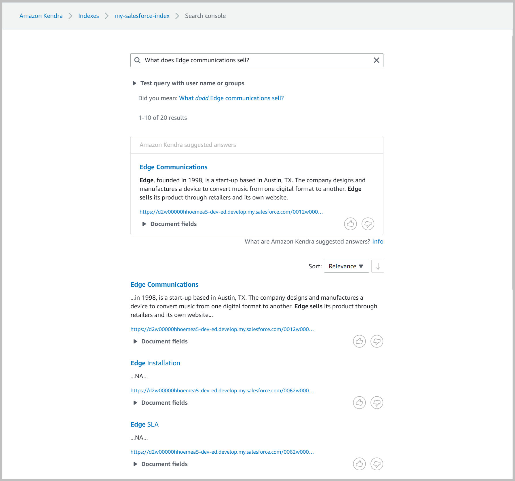Expand Document fields under Edge Installation

click(160, 403)
